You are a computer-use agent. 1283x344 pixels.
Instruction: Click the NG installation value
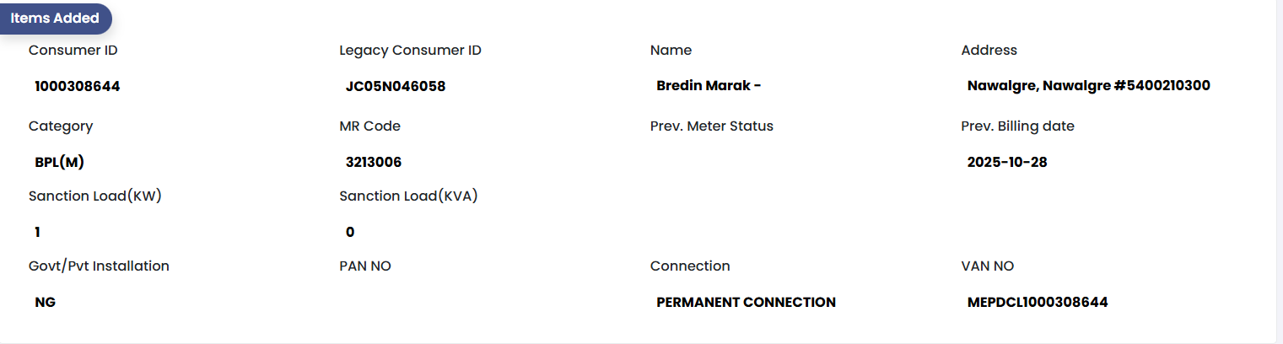(x=46, y=302)
